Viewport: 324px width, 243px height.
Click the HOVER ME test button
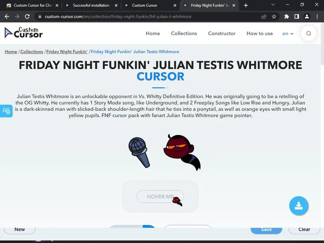point(160,196)
